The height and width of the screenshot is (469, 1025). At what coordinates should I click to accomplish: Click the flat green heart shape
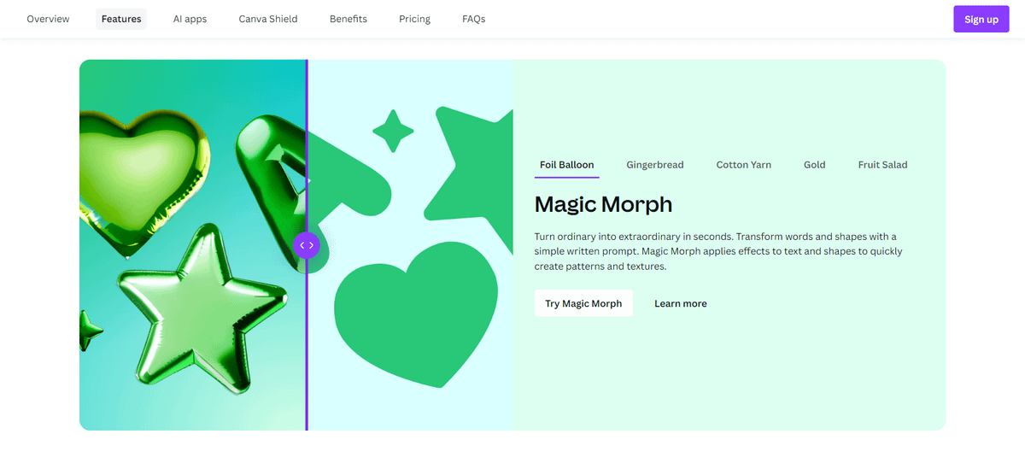[416, 308]
